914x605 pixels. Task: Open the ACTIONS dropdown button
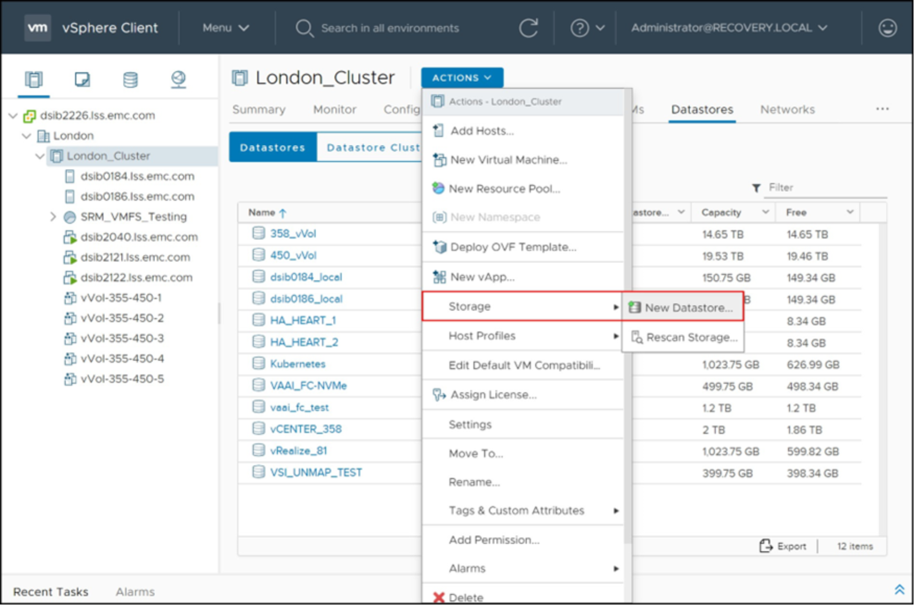[462, 77]
